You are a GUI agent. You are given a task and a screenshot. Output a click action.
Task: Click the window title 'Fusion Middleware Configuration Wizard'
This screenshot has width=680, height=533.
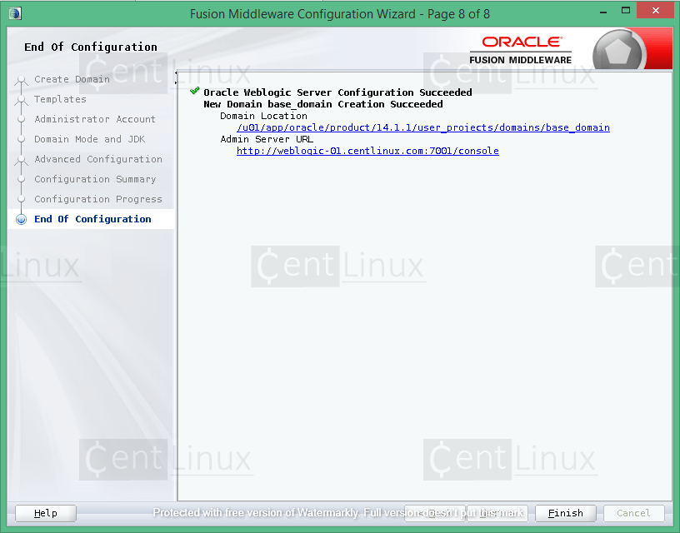pos(302,14)
